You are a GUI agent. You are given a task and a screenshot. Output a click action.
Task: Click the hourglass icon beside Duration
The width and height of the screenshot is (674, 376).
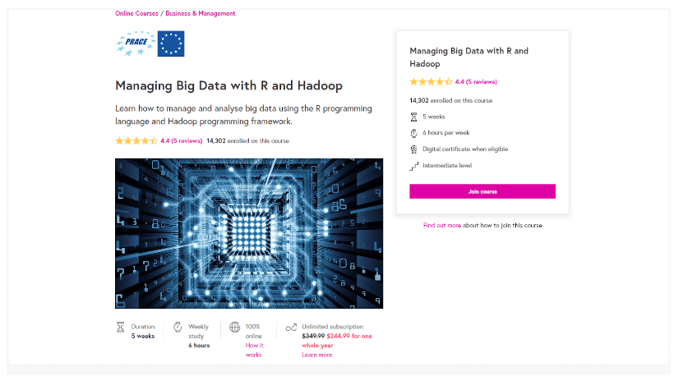pos(121,327)
